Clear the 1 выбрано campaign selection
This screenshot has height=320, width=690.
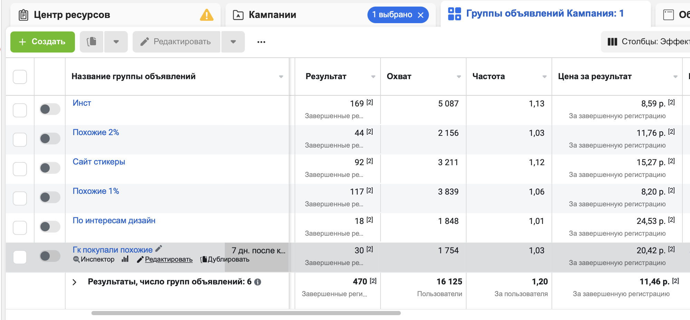421,15
